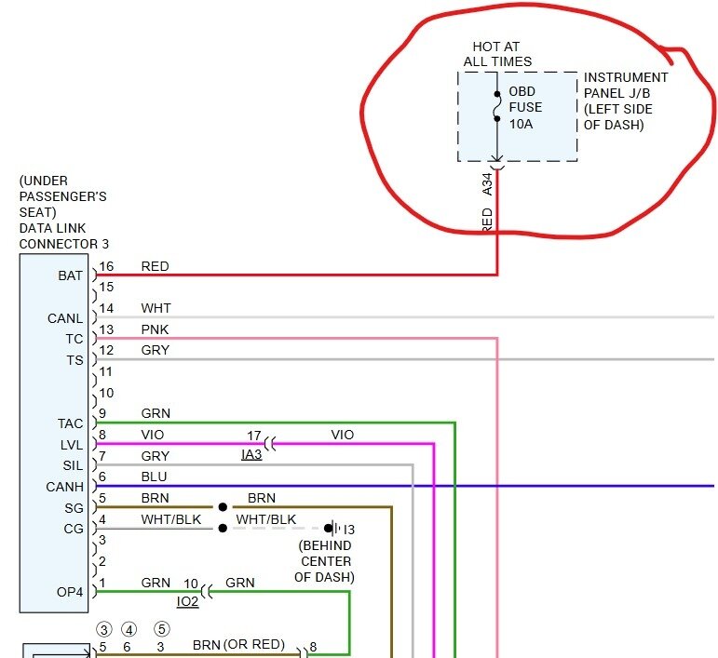Image resolution: width=718 pixels, height=658 pixels.
Task: Click pin number 13 on the connector
Action: (x=106, y=329)
